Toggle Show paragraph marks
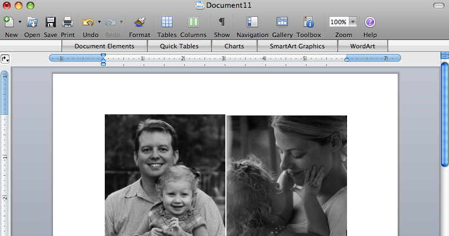449x236 pixels. point(221,22)
